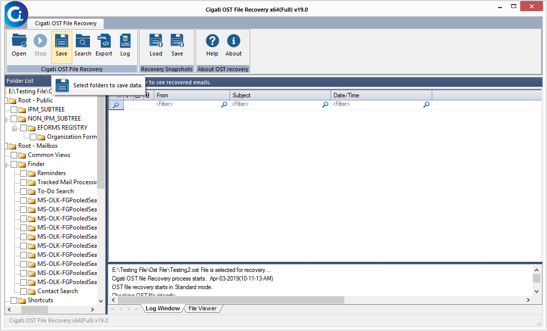The height and width of the screenshot is (331, 547).
Task: Select the Cigati OST File Recovery ribbon tab
Action: pos(66,23)
